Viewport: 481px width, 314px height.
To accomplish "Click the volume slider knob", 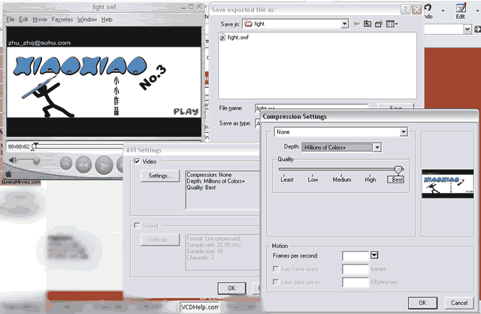I will tap(37, 160).
